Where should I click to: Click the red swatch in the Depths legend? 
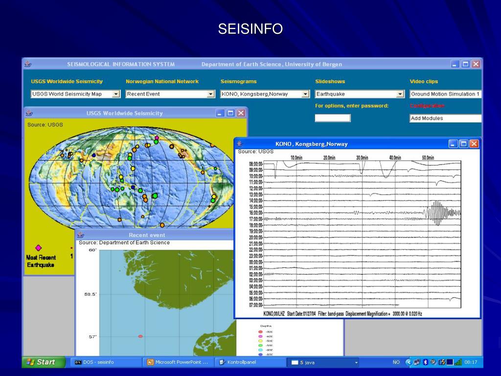[x=260, y=332]
